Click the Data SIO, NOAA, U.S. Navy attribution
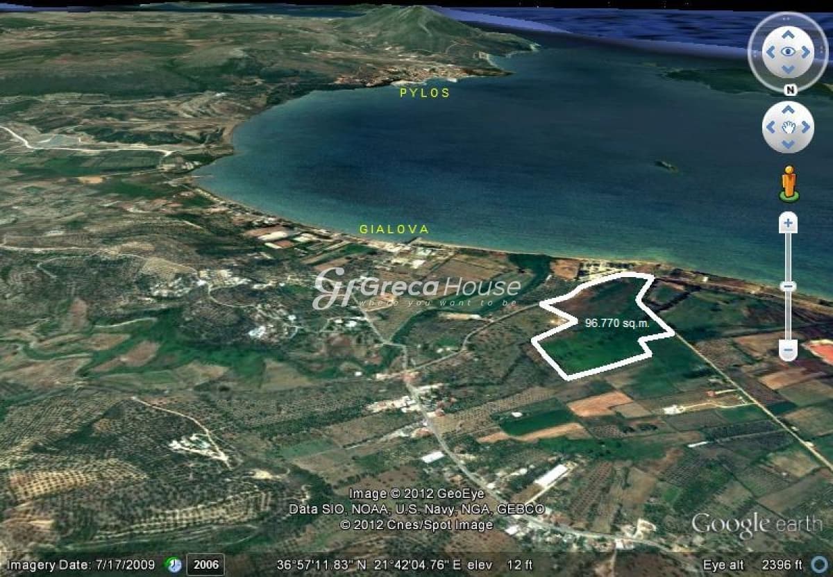 [x=416, y=509]
